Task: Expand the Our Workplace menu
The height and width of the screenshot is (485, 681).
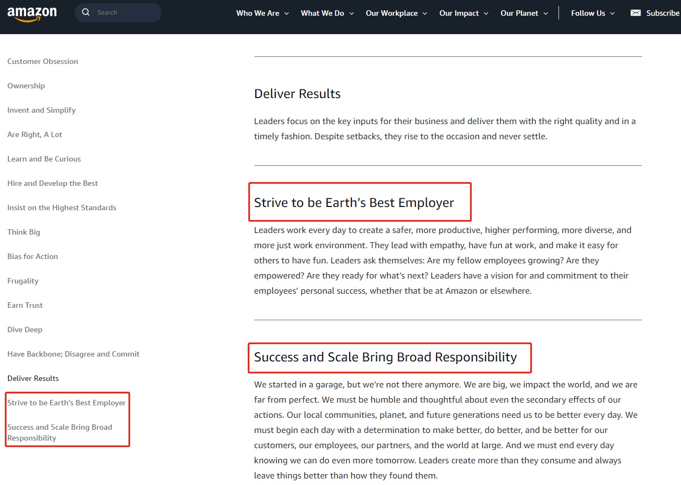Action: tap(396, 13)
